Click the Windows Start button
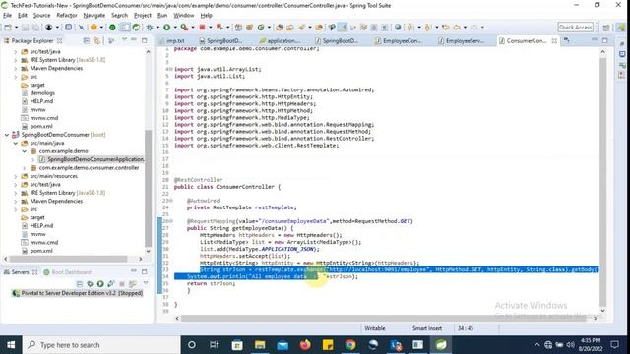 pos(11,345)
